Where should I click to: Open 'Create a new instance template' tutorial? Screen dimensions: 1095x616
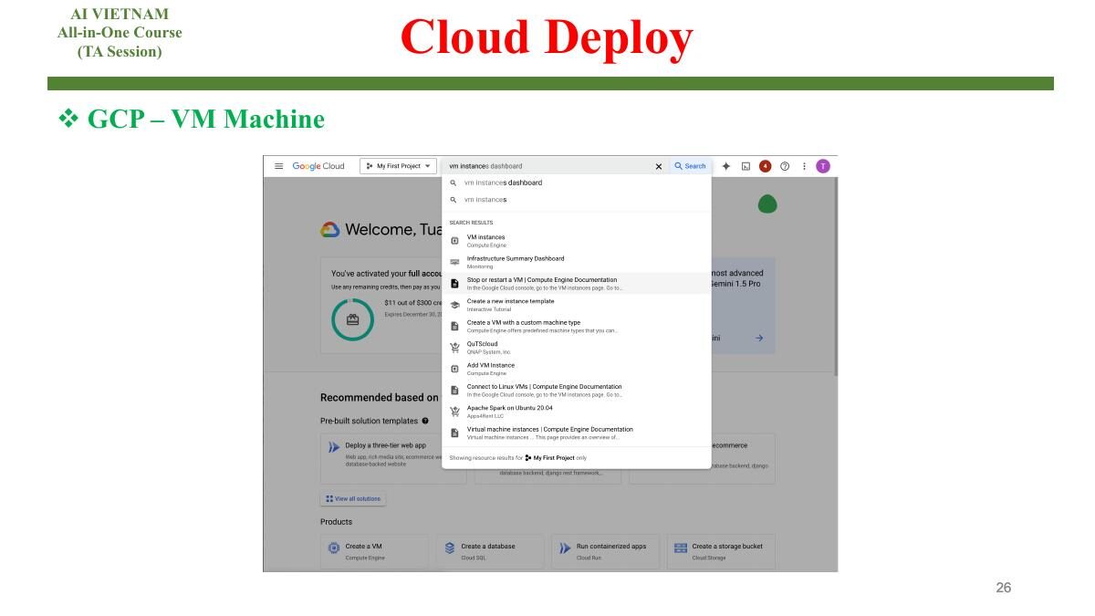pos(576,305)
